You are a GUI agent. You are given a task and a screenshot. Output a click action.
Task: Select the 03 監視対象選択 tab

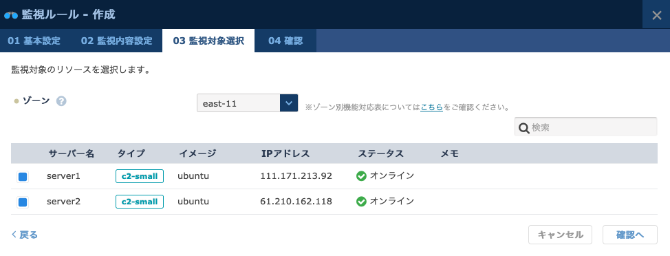(208, 41)
